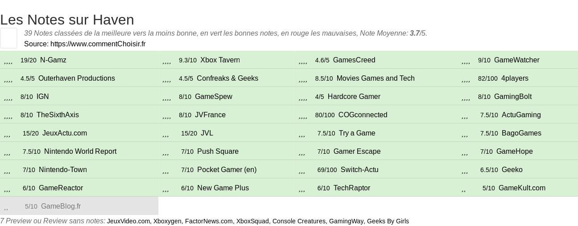Open Nintendo World Report review

pos(80,152)
